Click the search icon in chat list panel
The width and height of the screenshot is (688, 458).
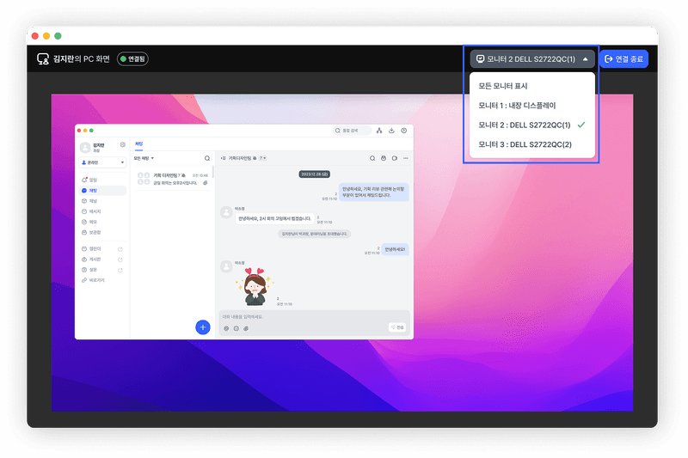206,158
